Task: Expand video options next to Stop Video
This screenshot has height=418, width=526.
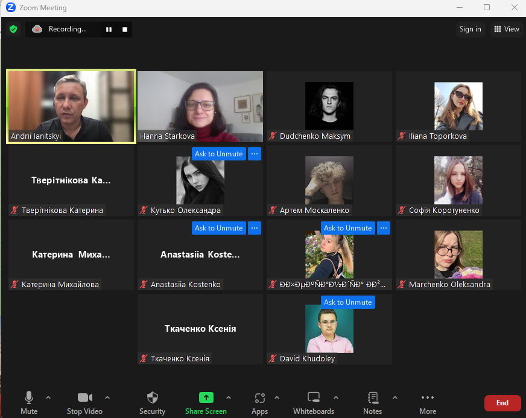Action: click(107, 397)
